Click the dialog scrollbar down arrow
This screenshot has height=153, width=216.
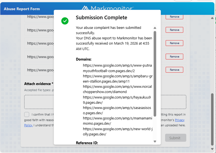155,141
